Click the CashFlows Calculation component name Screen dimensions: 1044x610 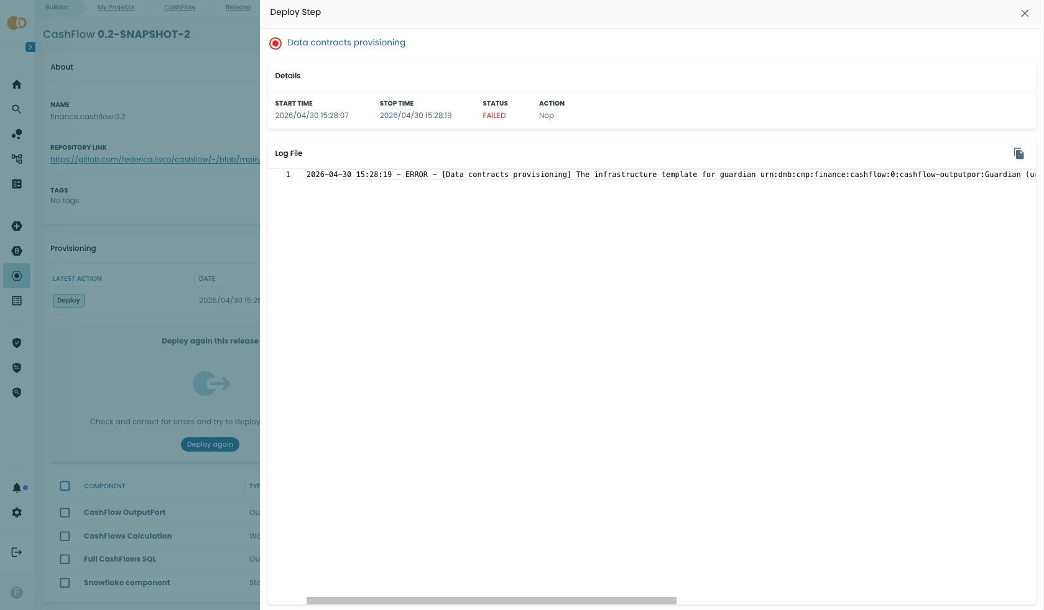(128, 536)
